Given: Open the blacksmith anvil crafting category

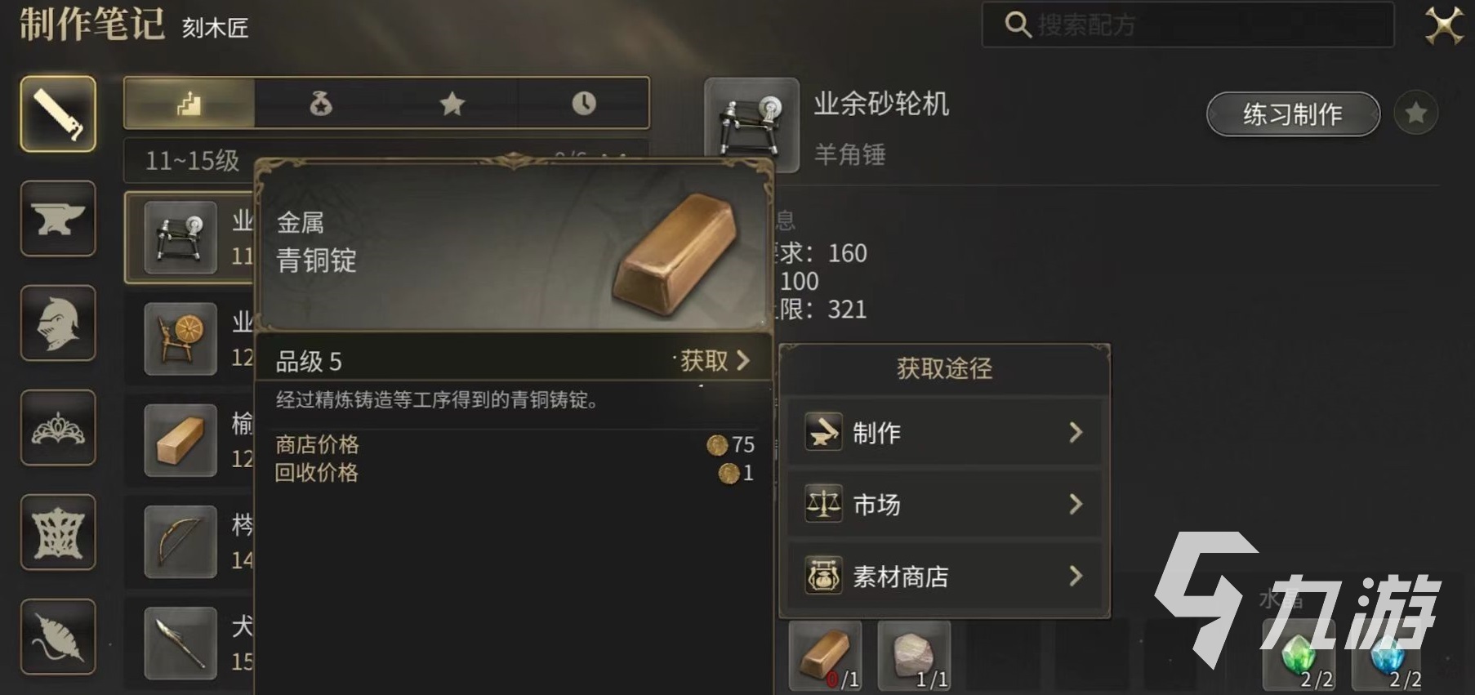Looking at the screenshot, I should pyautogui.click(x=58, y=218).
